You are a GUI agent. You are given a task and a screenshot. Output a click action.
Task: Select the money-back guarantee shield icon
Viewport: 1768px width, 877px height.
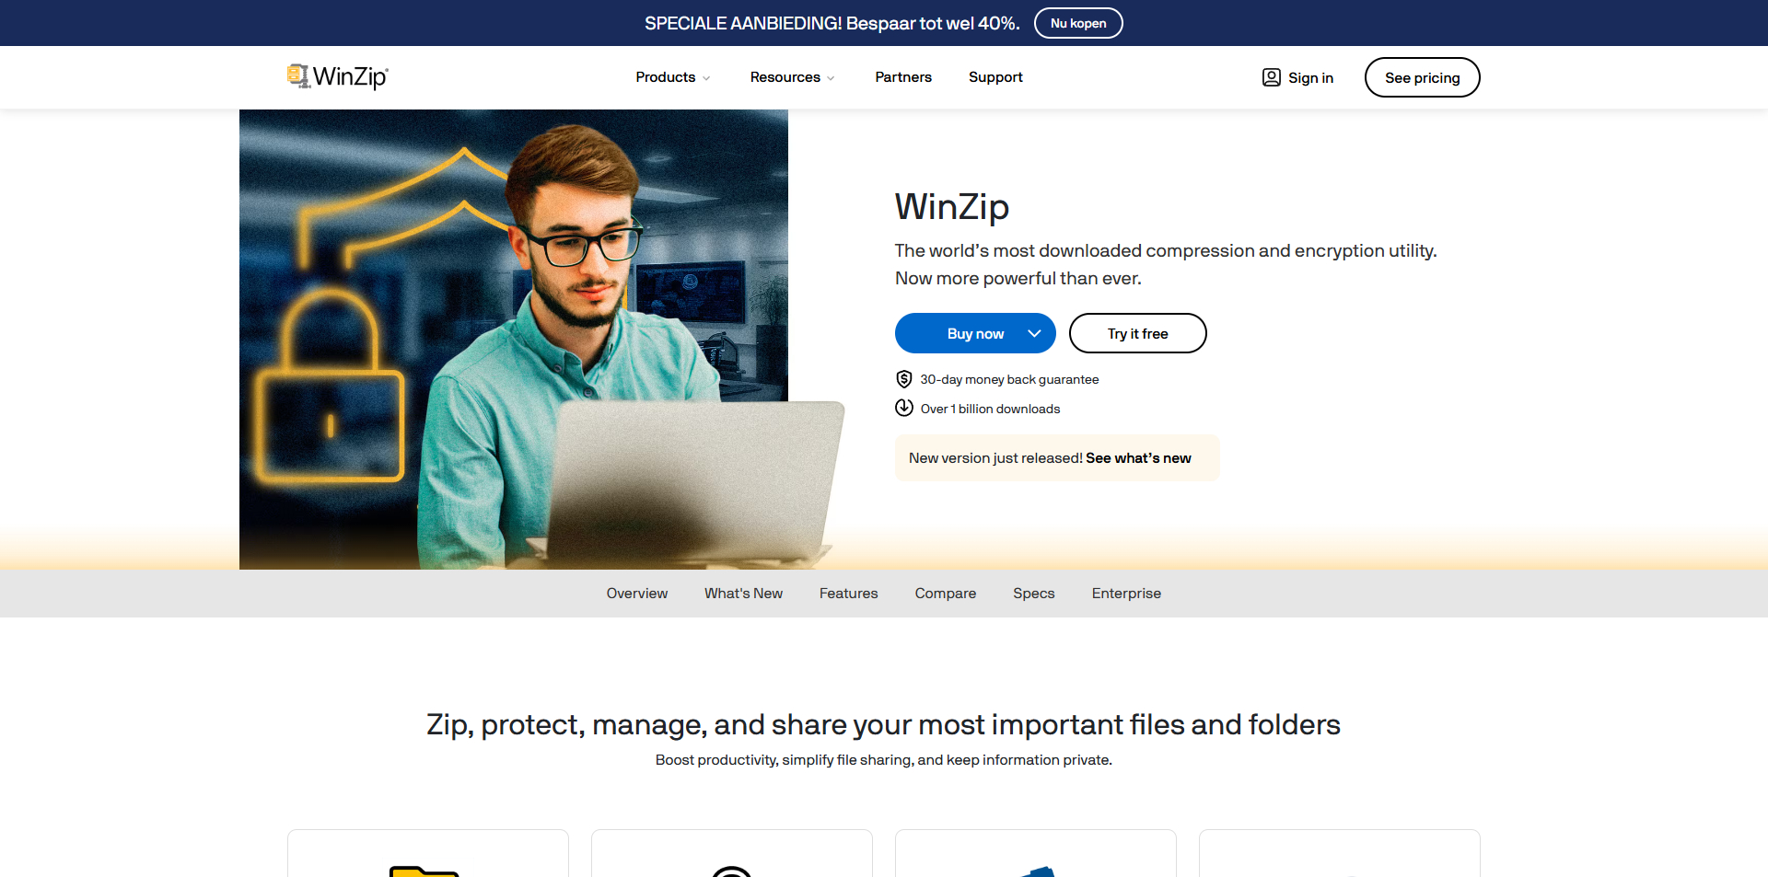tap(903, 378)
